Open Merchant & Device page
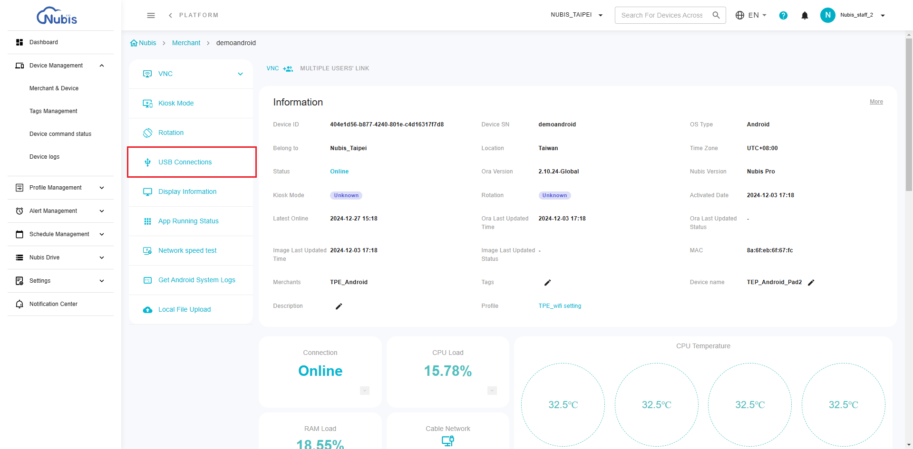This screenshot has height=449, width=913. [x=54, y=88]
